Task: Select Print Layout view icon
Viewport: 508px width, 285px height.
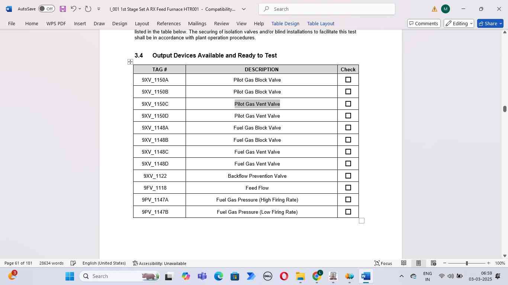Action: (x=418, y=263)
